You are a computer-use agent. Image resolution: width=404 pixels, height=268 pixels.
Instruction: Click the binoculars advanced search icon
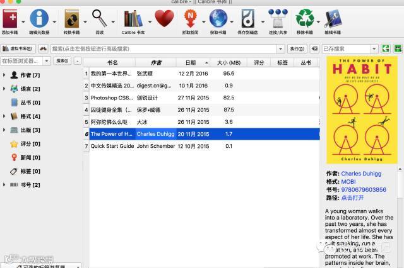coord(44,48)
